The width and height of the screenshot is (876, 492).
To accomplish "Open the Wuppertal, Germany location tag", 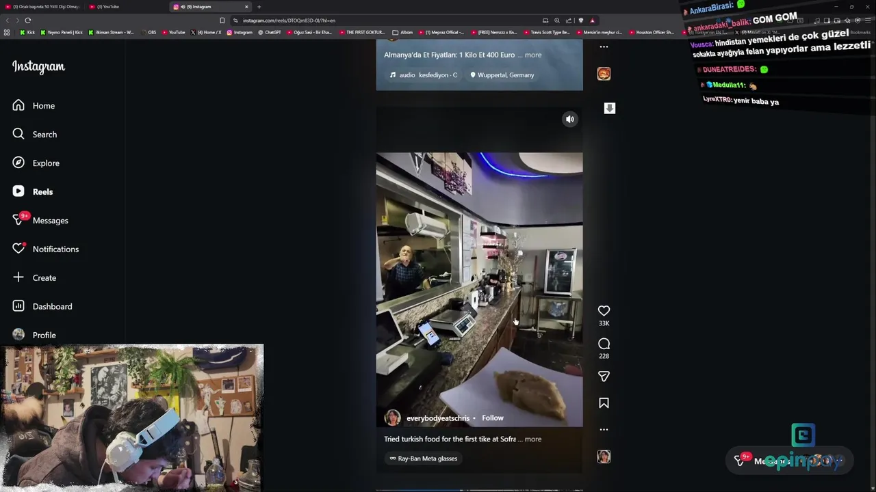I will coord(502,75).
